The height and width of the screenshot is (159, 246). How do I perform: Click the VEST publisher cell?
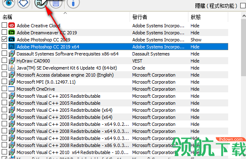point(137,61)
